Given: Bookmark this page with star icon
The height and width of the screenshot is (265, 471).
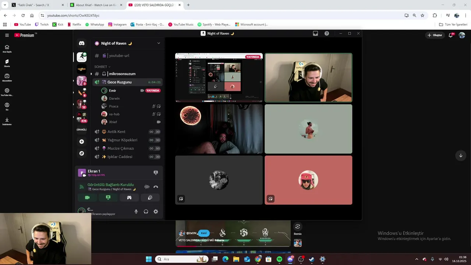Looking at the screenshot, I should click(x=422, y=15).
